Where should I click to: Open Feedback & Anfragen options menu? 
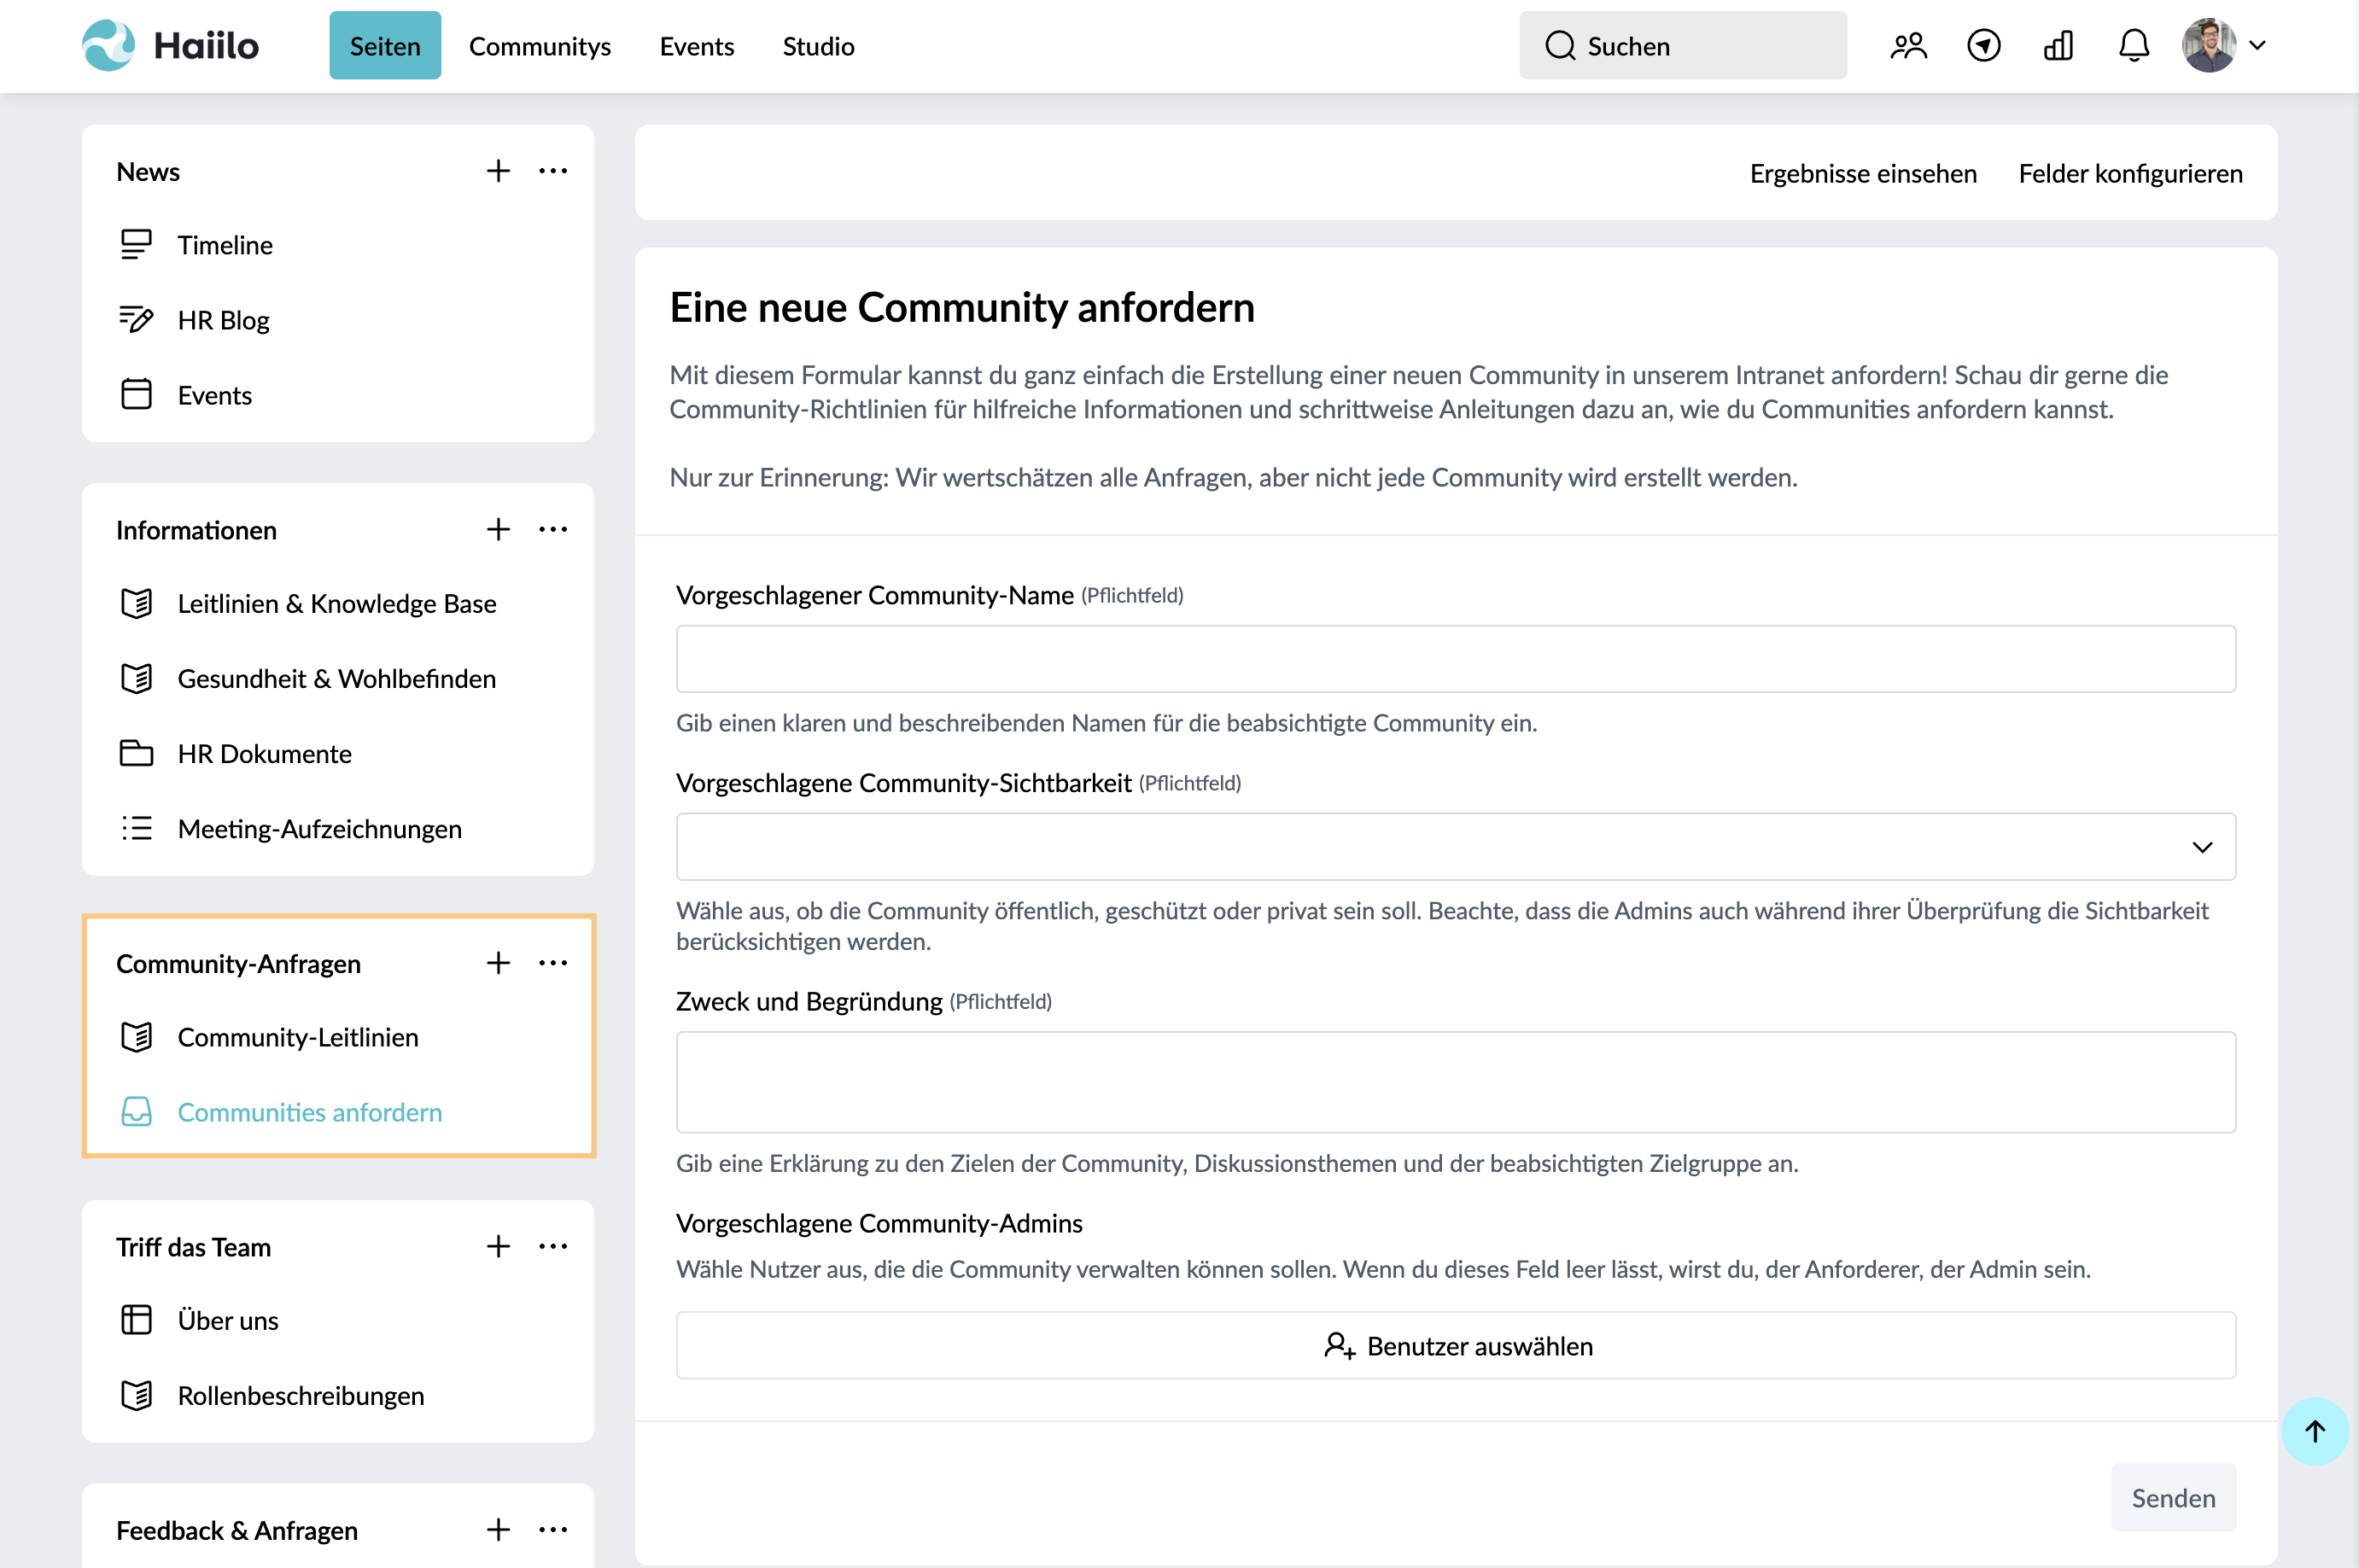pyautogui.click(x=553, y=1529)
